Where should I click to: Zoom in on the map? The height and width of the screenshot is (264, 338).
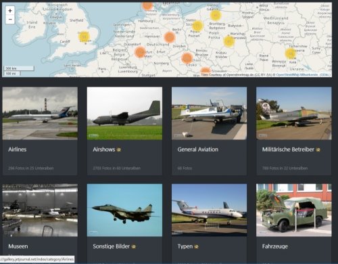(10, 11)
